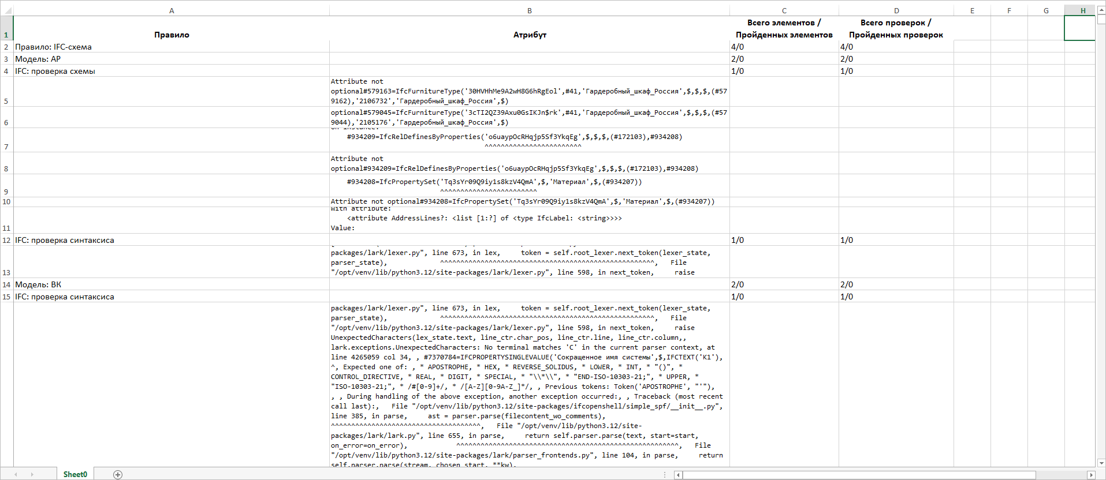Click the tab bar resize dots handle

click(665, 475)
